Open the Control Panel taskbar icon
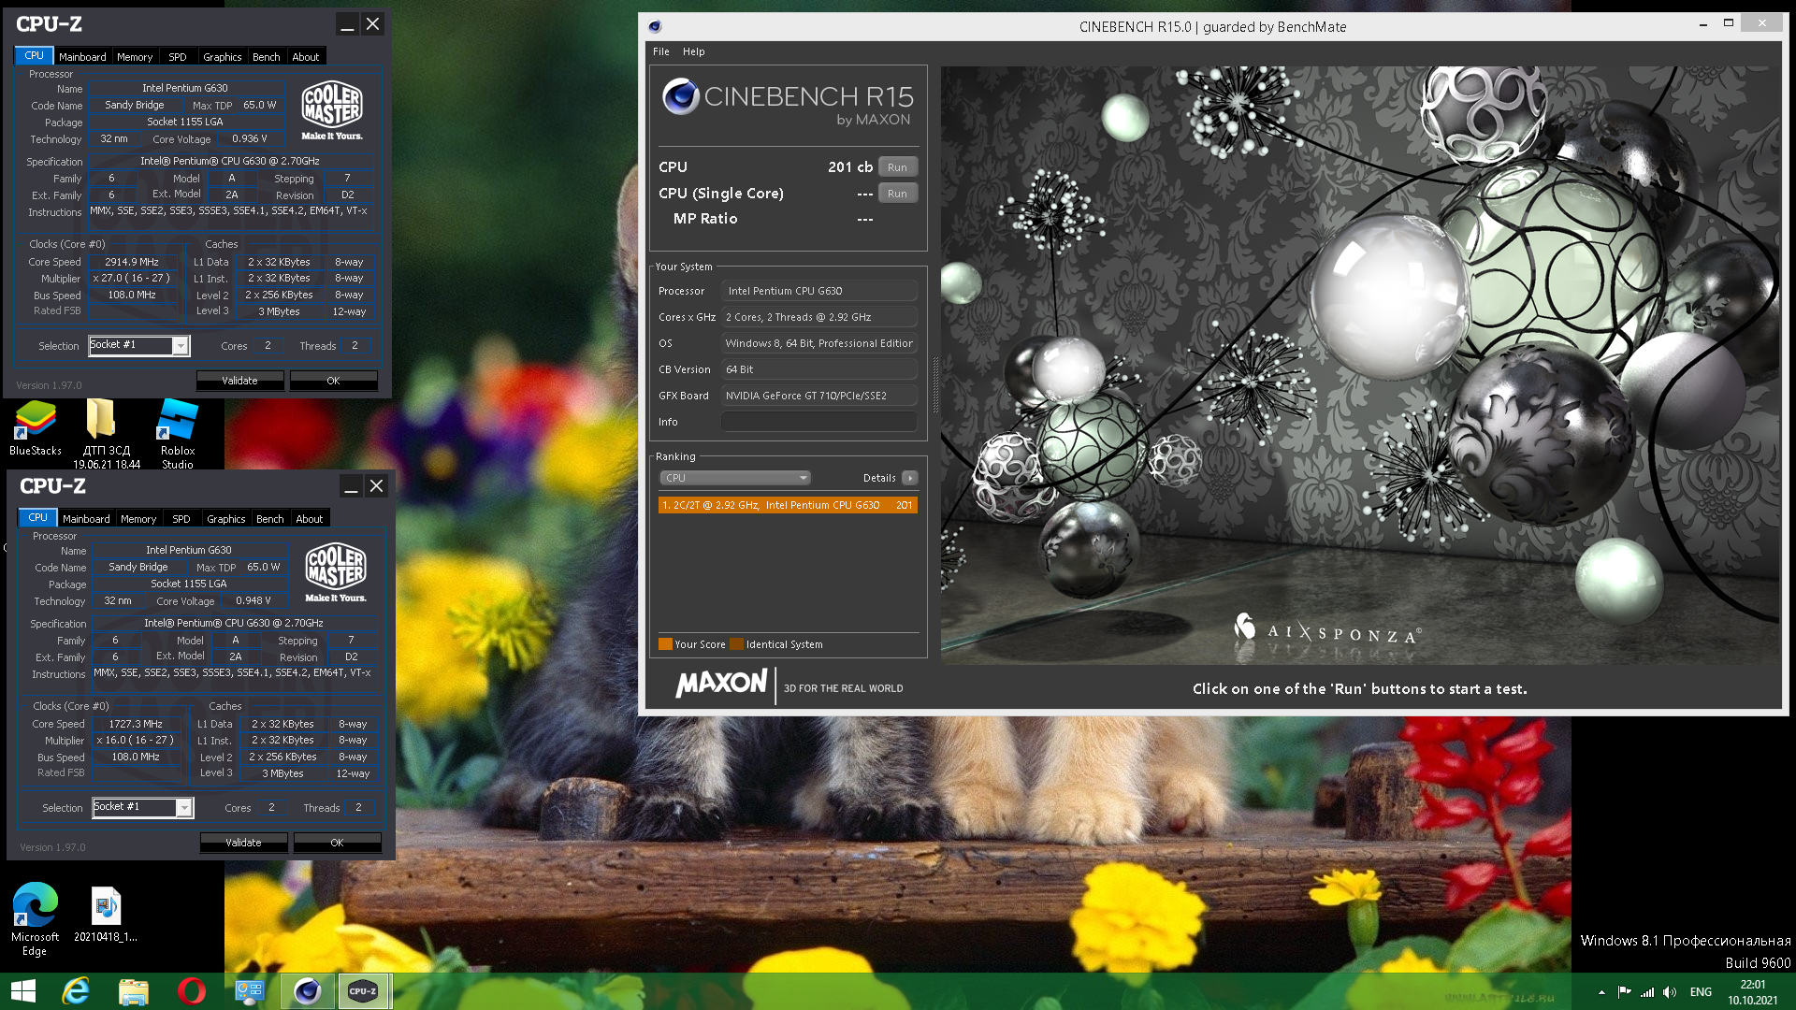1796x1010 pixels. point(250,991)
